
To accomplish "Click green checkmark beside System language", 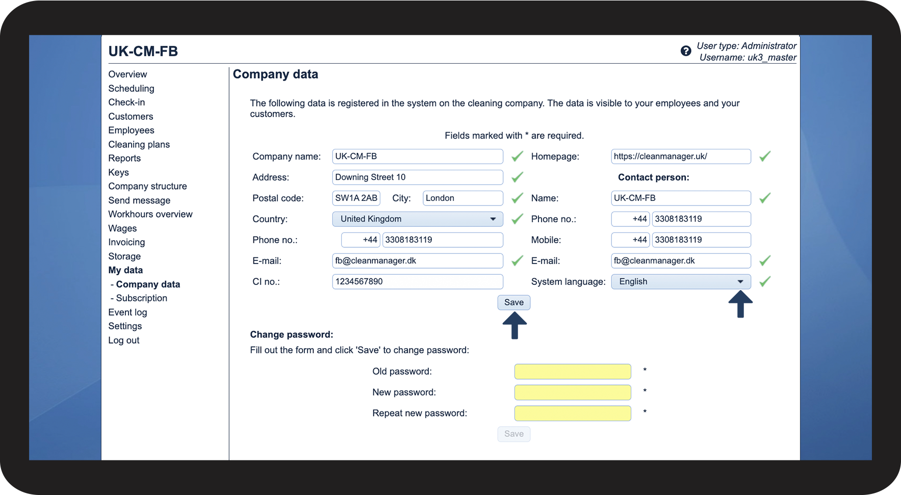I will click(x=764, y=281).
